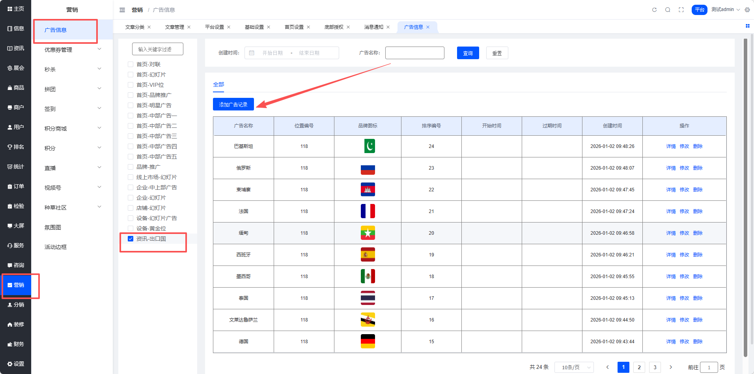Open the 10条/页 page size dropdown
The height and width of the screenshot is (374, 754).
[x=574, y=367]
